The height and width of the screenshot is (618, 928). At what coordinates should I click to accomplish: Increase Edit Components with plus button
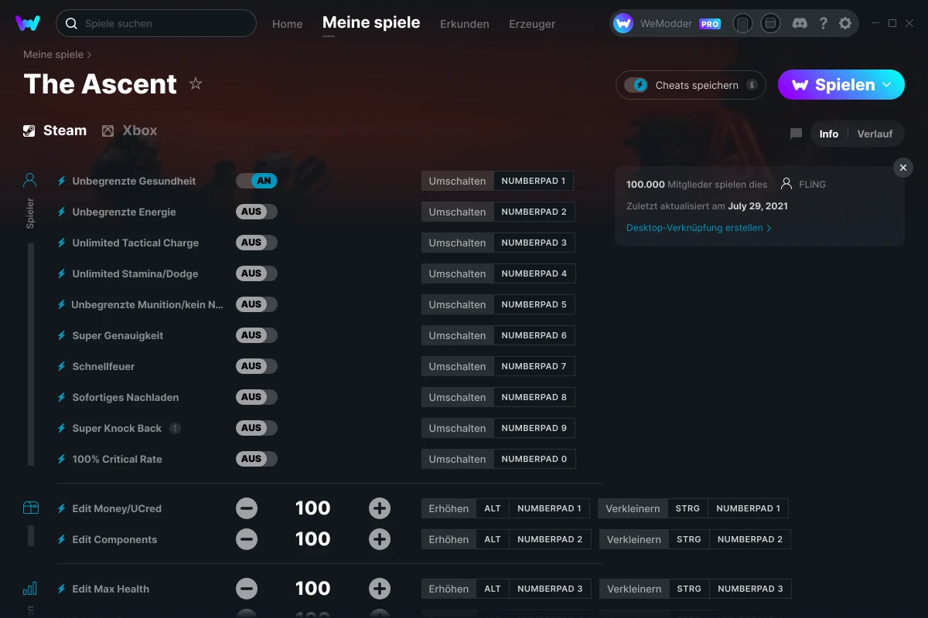click(x=380, y=539)
